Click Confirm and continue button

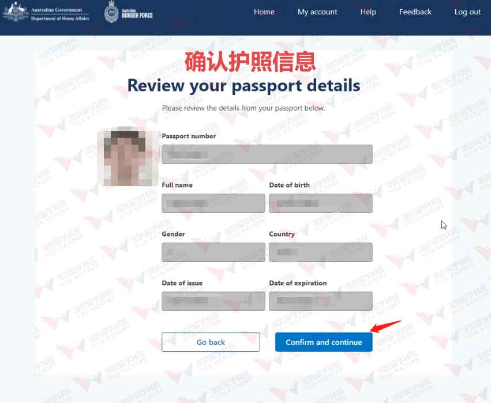pyautogui.click(x=324, y=342)
